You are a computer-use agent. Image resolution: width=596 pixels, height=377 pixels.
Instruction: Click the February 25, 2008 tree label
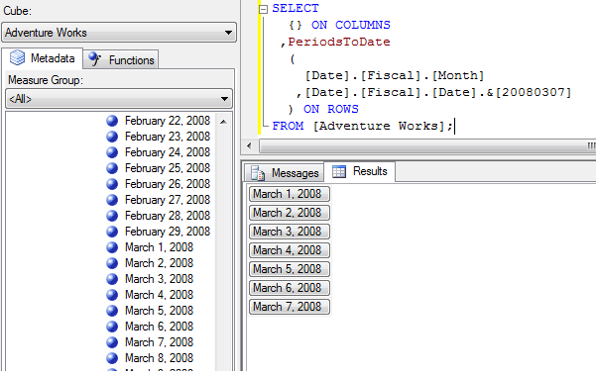pyautogui.click(x=168, y=168)
